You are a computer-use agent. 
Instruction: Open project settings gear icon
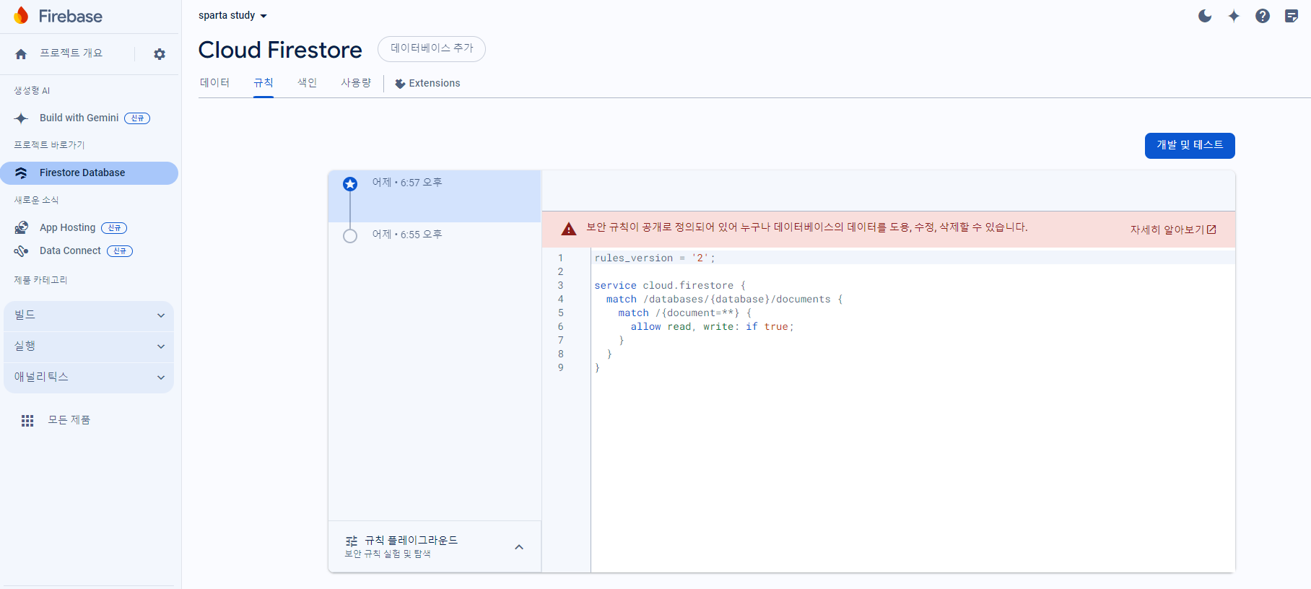pyautogui.click(x=160, y=54)
